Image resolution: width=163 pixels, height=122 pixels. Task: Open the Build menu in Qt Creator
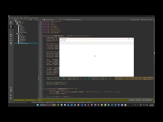click(x=18, y=18)
